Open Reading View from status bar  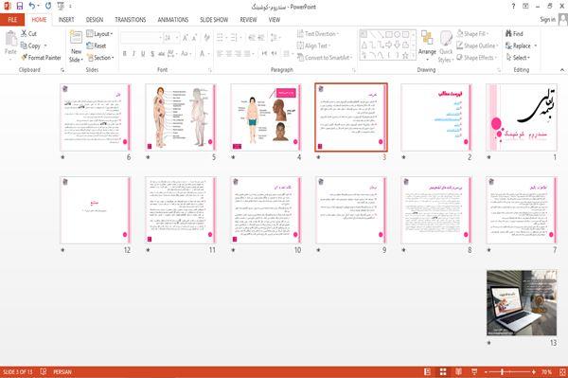(458, 371)
